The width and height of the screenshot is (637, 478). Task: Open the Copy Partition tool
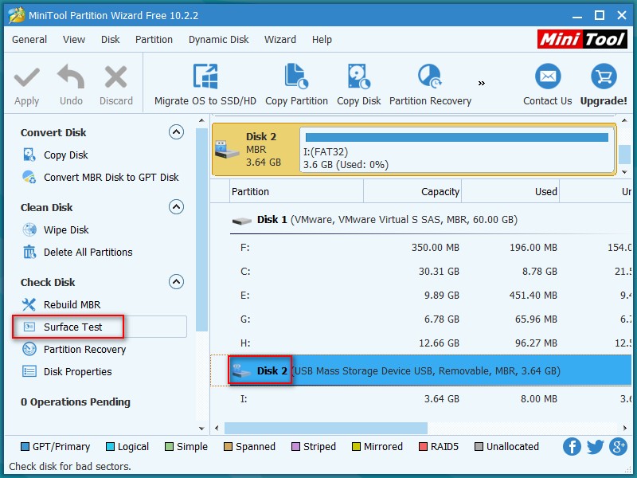[296, 85]
